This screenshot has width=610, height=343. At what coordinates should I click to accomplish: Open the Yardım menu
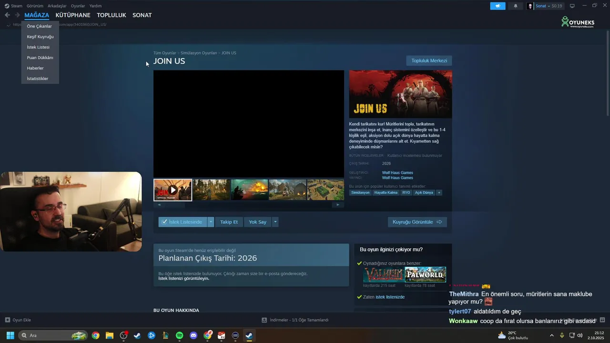tap(95, 6)
